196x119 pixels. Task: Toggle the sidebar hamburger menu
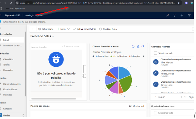(1, 28)
